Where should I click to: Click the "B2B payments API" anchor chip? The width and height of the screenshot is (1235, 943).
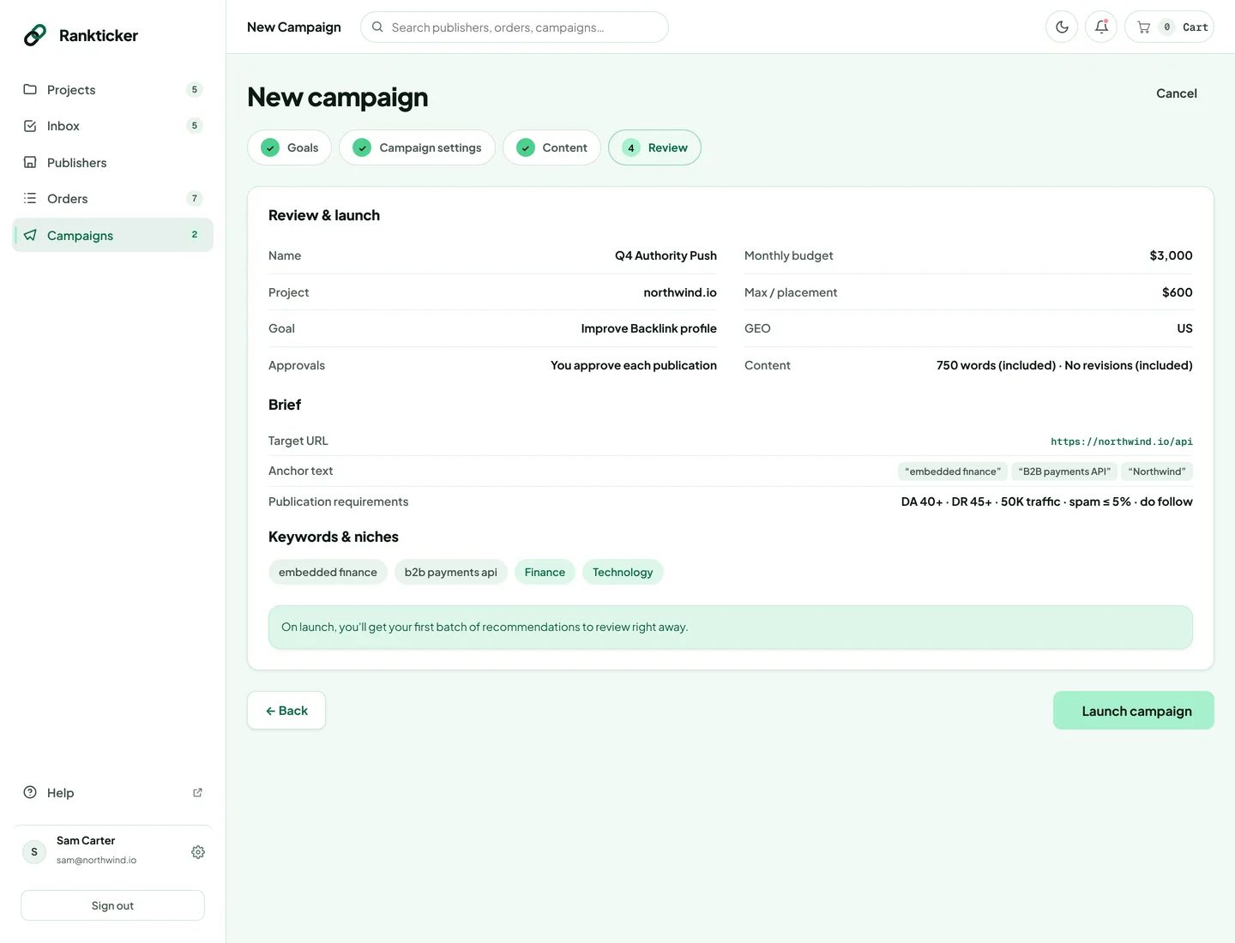[1064, 471]
